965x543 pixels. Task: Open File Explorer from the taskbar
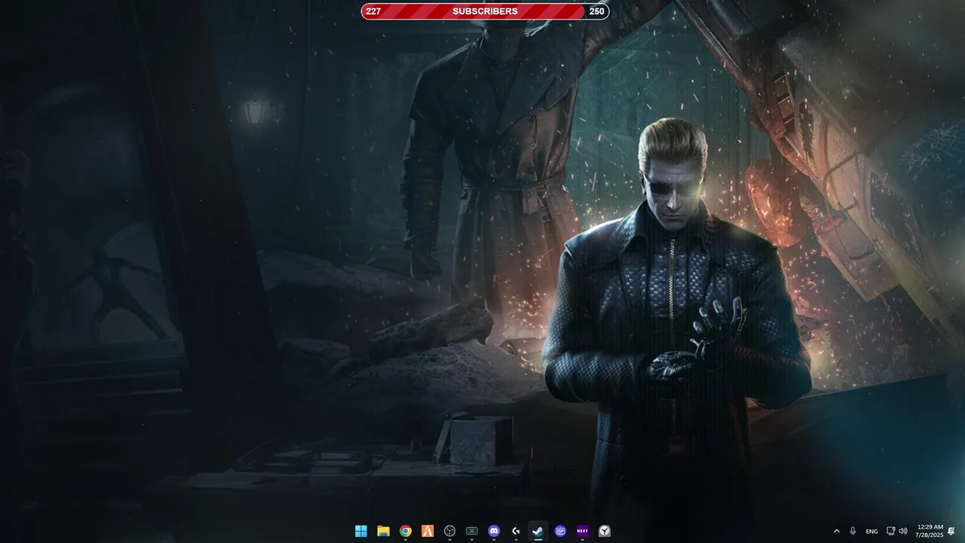[x=383, y=531]
